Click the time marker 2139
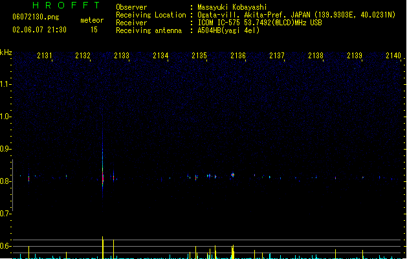The width and height of the screenshot is (407, 259). tap(355, 55)
